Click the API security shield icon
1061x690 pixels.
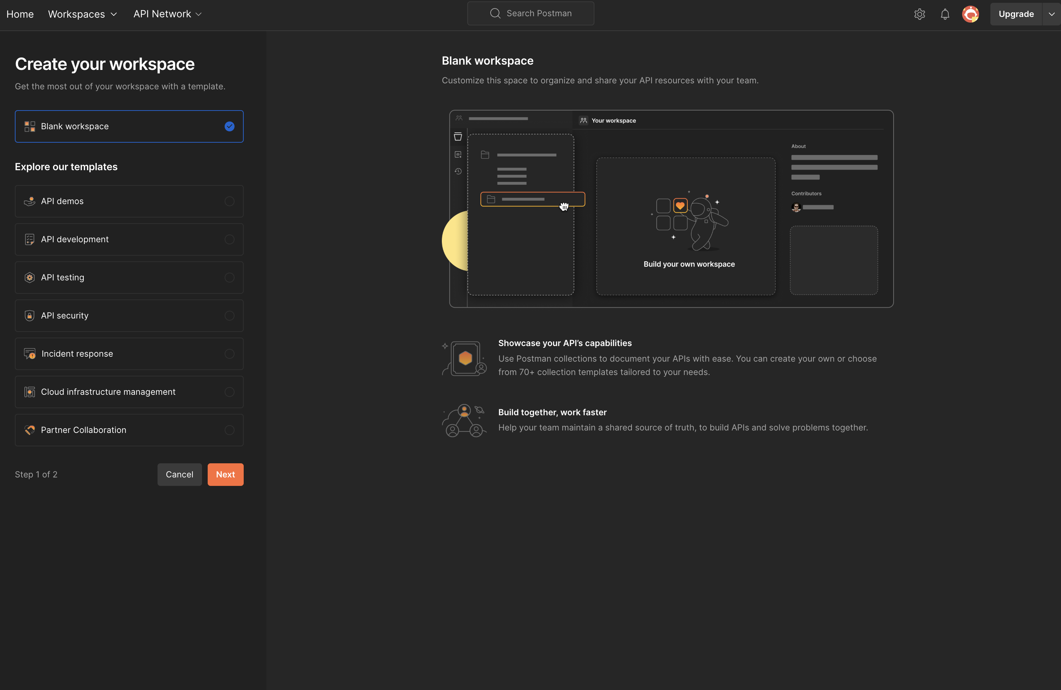[29, 316]
